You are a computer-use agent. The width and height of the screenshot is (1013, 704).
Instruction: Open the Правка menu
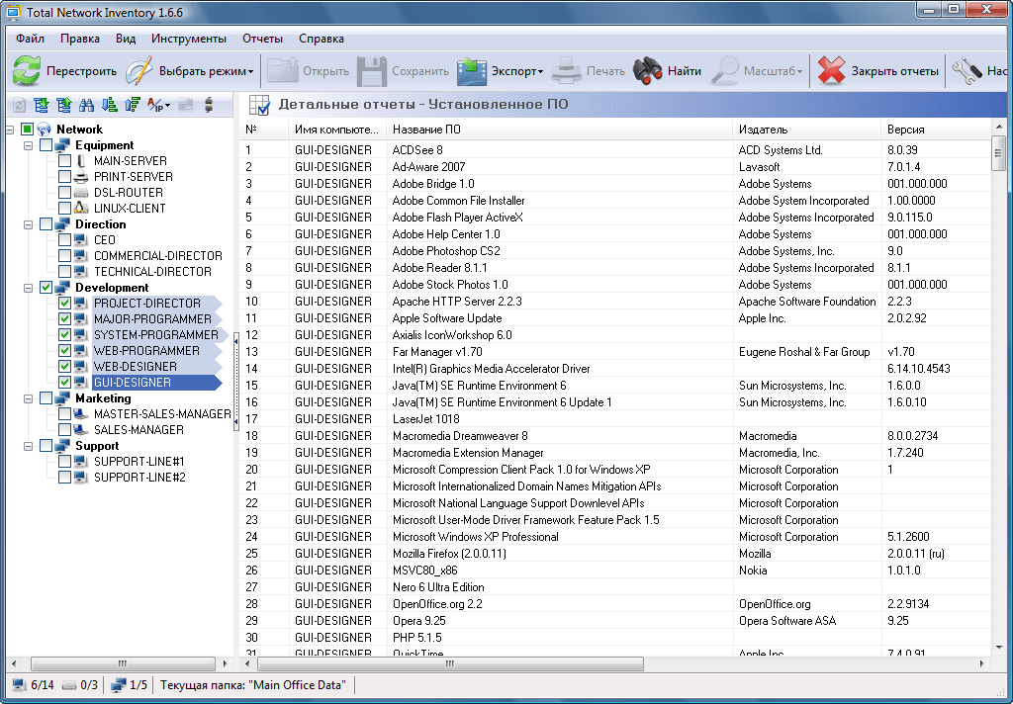(x=80, y=39)
